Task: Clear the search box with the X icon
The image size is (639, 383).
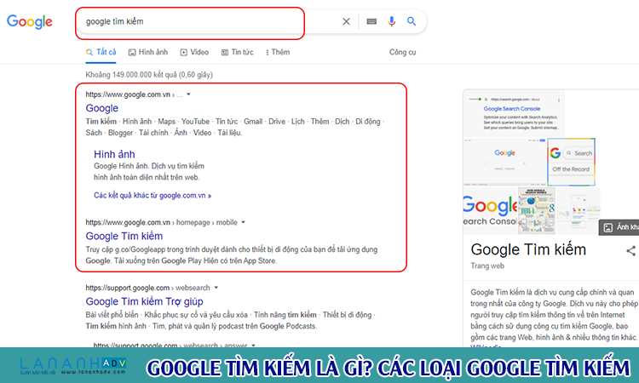Action: click(346, 21)
